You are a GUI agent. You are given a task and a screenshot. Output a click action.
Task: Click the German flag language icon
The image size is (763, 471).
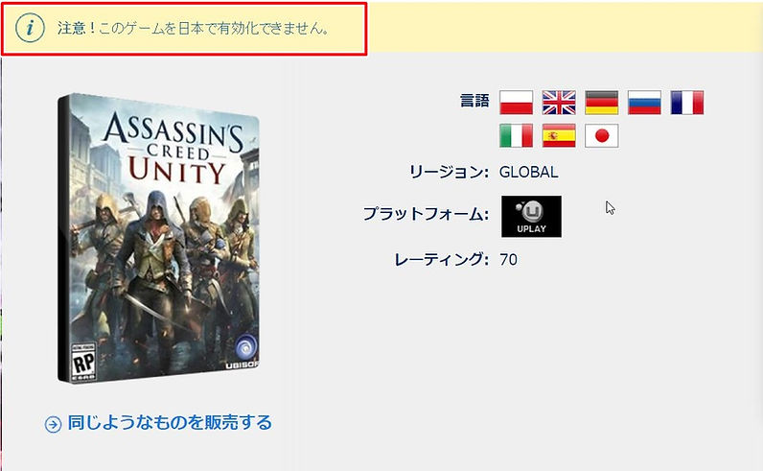[601, 103]
